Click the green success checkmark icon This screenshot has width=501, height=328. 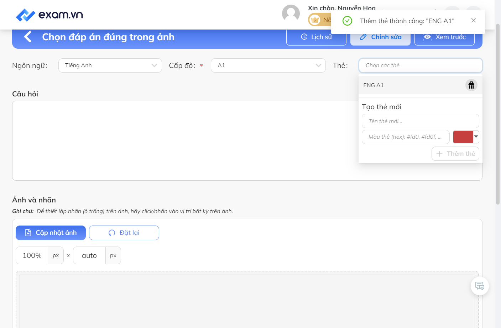pos(347,21)
